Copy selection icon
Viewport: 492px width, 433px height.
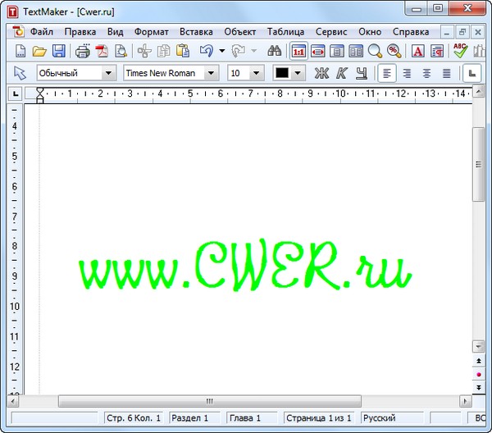[x=163, y=51]
